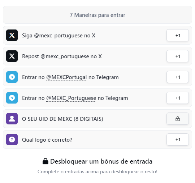The image size is (195, 183).
Task: Claim +1 for Qual logo é correto
Action: [x=178, y=139]
